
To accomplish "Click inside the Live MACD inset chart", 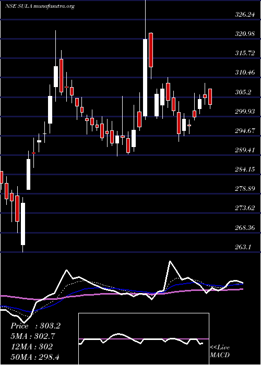I will 144,339.
